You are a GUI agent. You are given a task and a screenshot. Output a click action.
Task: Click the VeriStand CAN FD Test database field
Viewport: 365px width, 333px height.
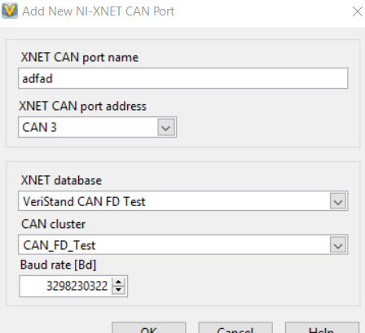click(x=182, y=201)
